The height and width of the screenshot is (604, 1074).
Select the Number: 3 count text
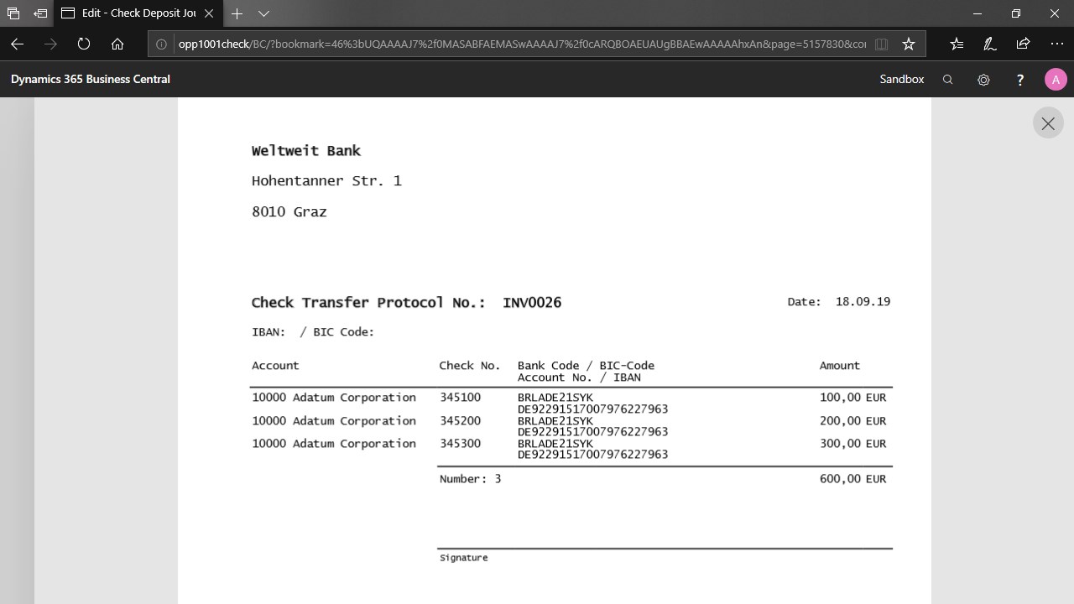pos(470,479)
